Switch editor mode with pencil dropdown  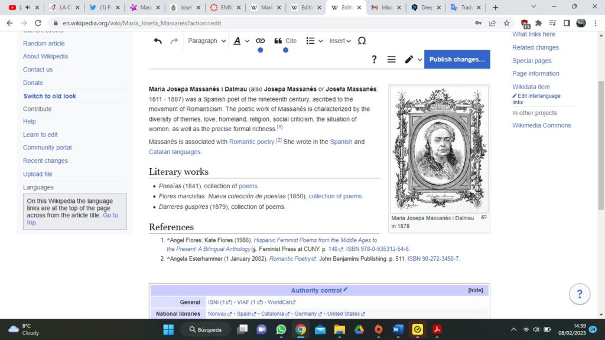tap(413, 60)
